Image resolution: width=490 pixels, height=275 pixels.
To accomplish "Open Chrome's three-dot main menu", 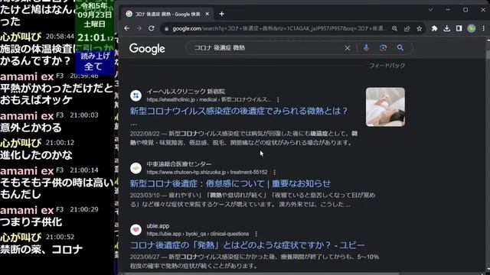I will pyautogui.click(x=483, y=28).
